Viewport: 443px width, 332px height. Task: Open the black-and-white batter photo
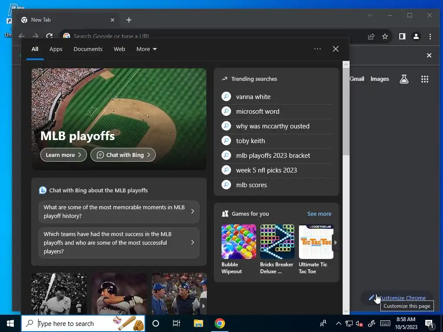(x=59, y=294)
